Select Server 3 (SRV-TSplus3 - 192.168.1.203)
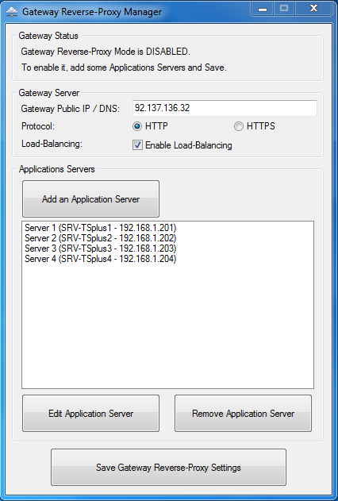 [101, 249]
